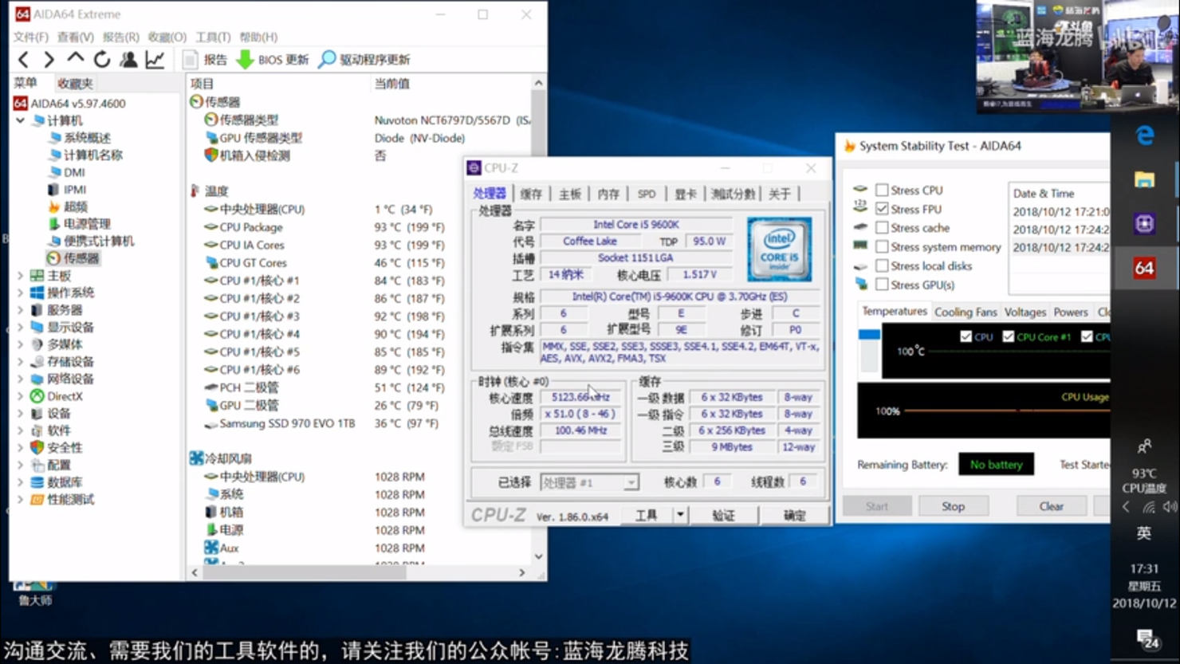This screenshot has width=1180, height=664.
Task: Switch to the 内存 tab in CPU-Z
Action: pos(608,194)
